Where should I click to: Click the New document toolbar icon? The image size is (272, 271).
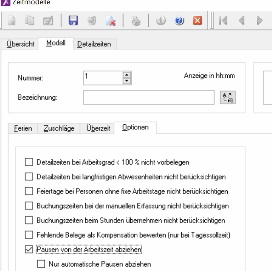coord(12,21)
